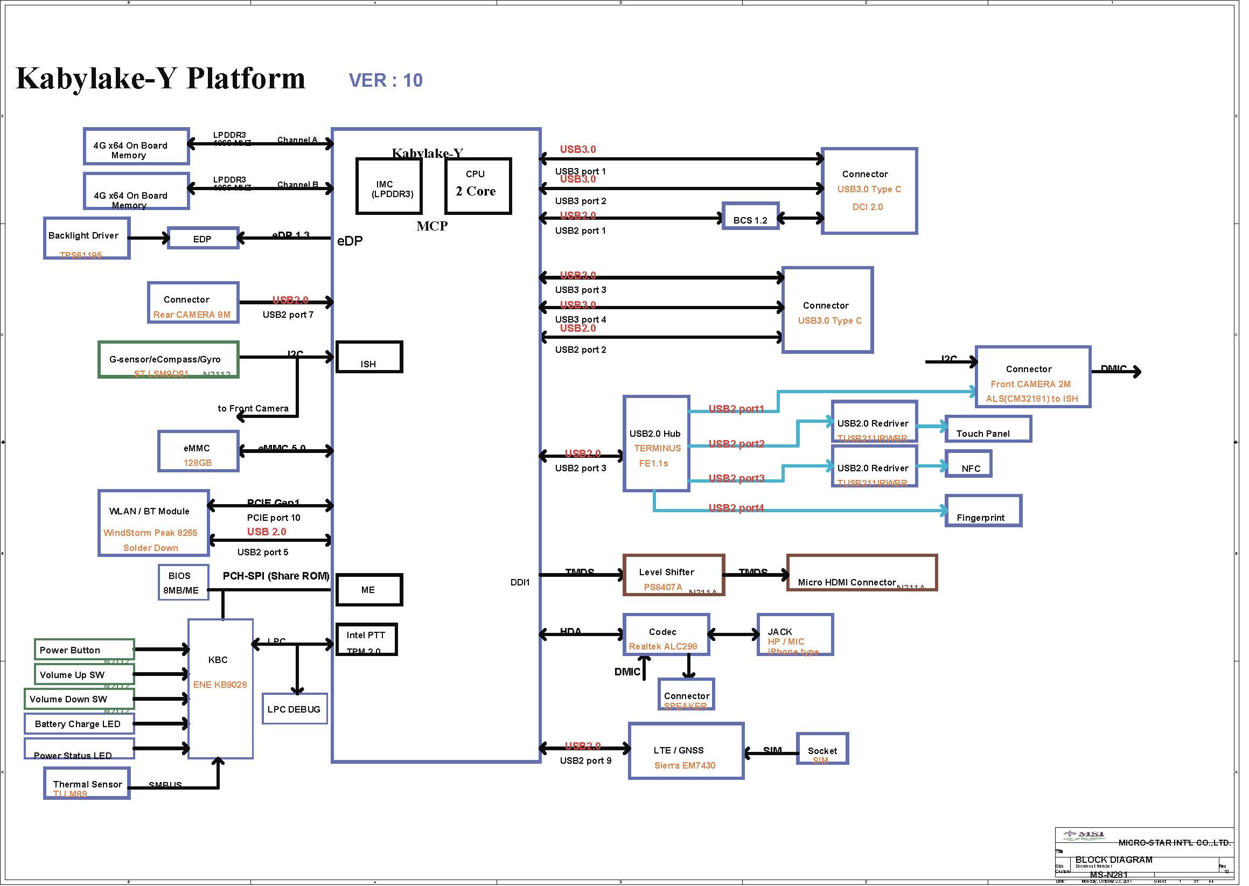
Task: Select the Thermal Sensor block
Action: pos(87,784)
